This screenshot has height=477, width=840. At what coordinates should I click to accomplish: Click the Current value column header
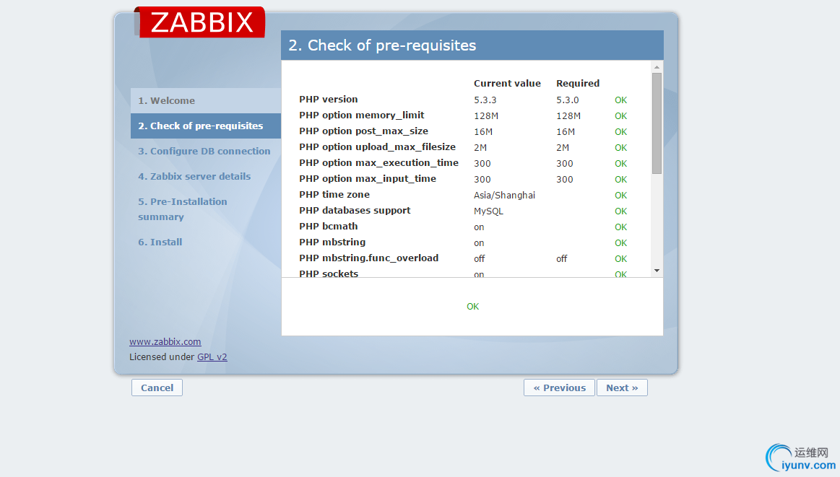507,84
